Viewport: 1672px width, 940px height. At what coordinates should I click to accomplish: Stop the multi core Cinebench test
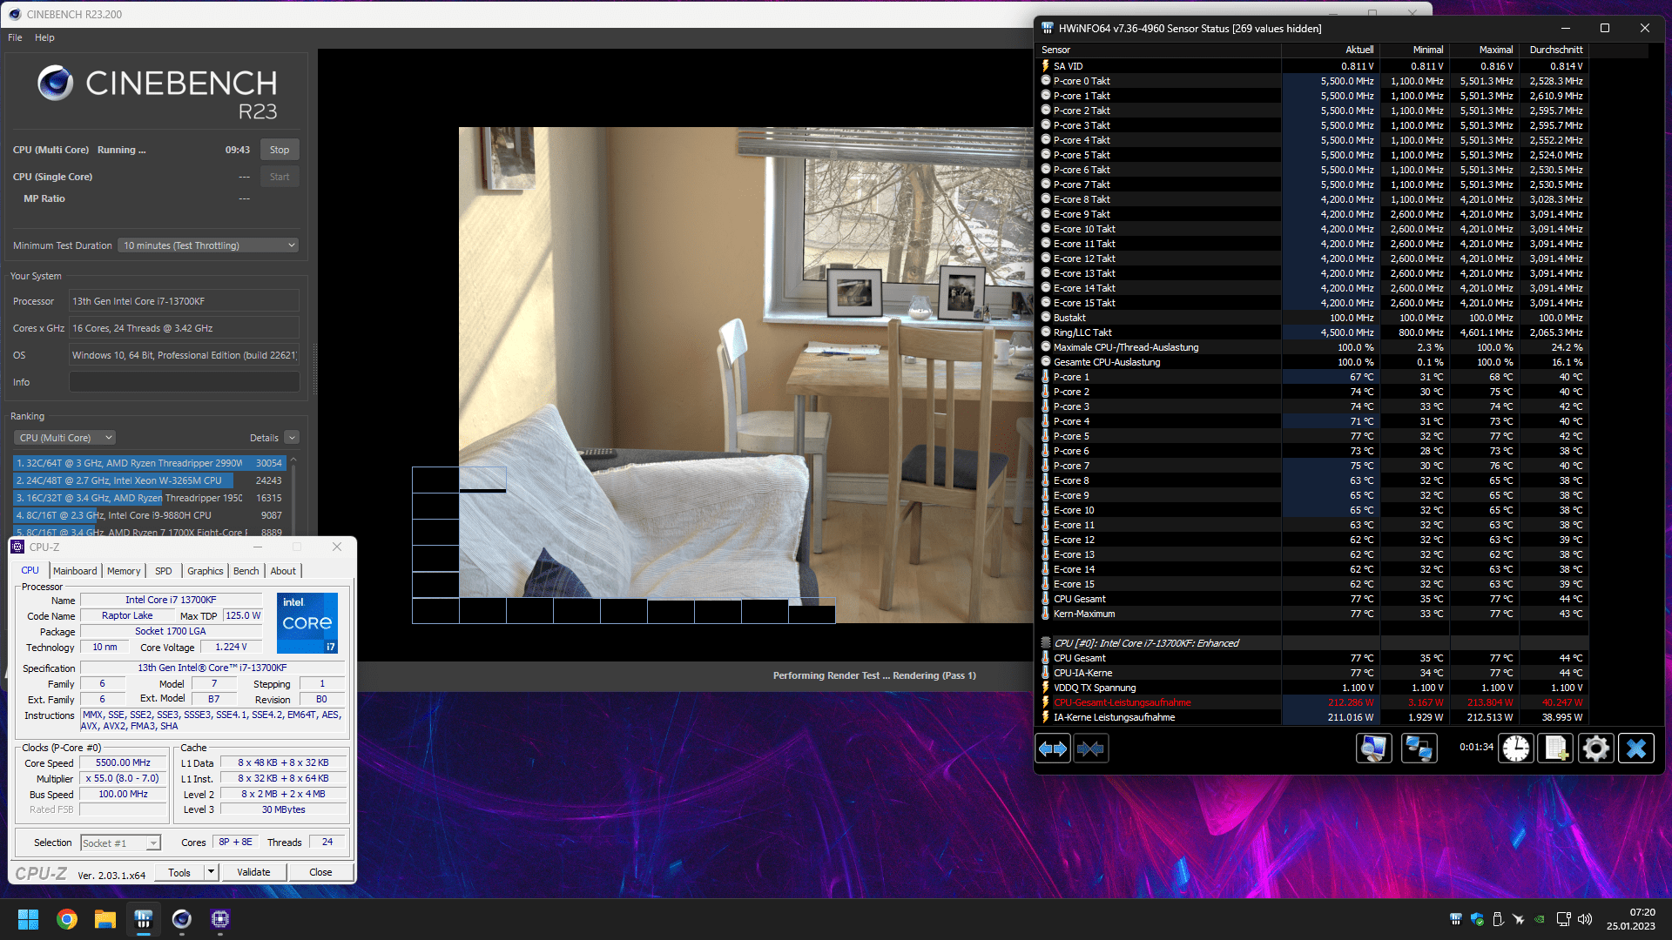280,150
